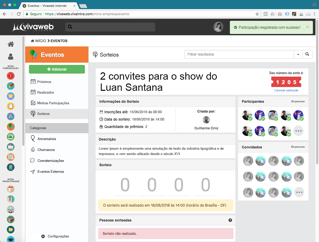Show more invited guests with ellipsis button
Screen dimensions: 319x242
299,192
